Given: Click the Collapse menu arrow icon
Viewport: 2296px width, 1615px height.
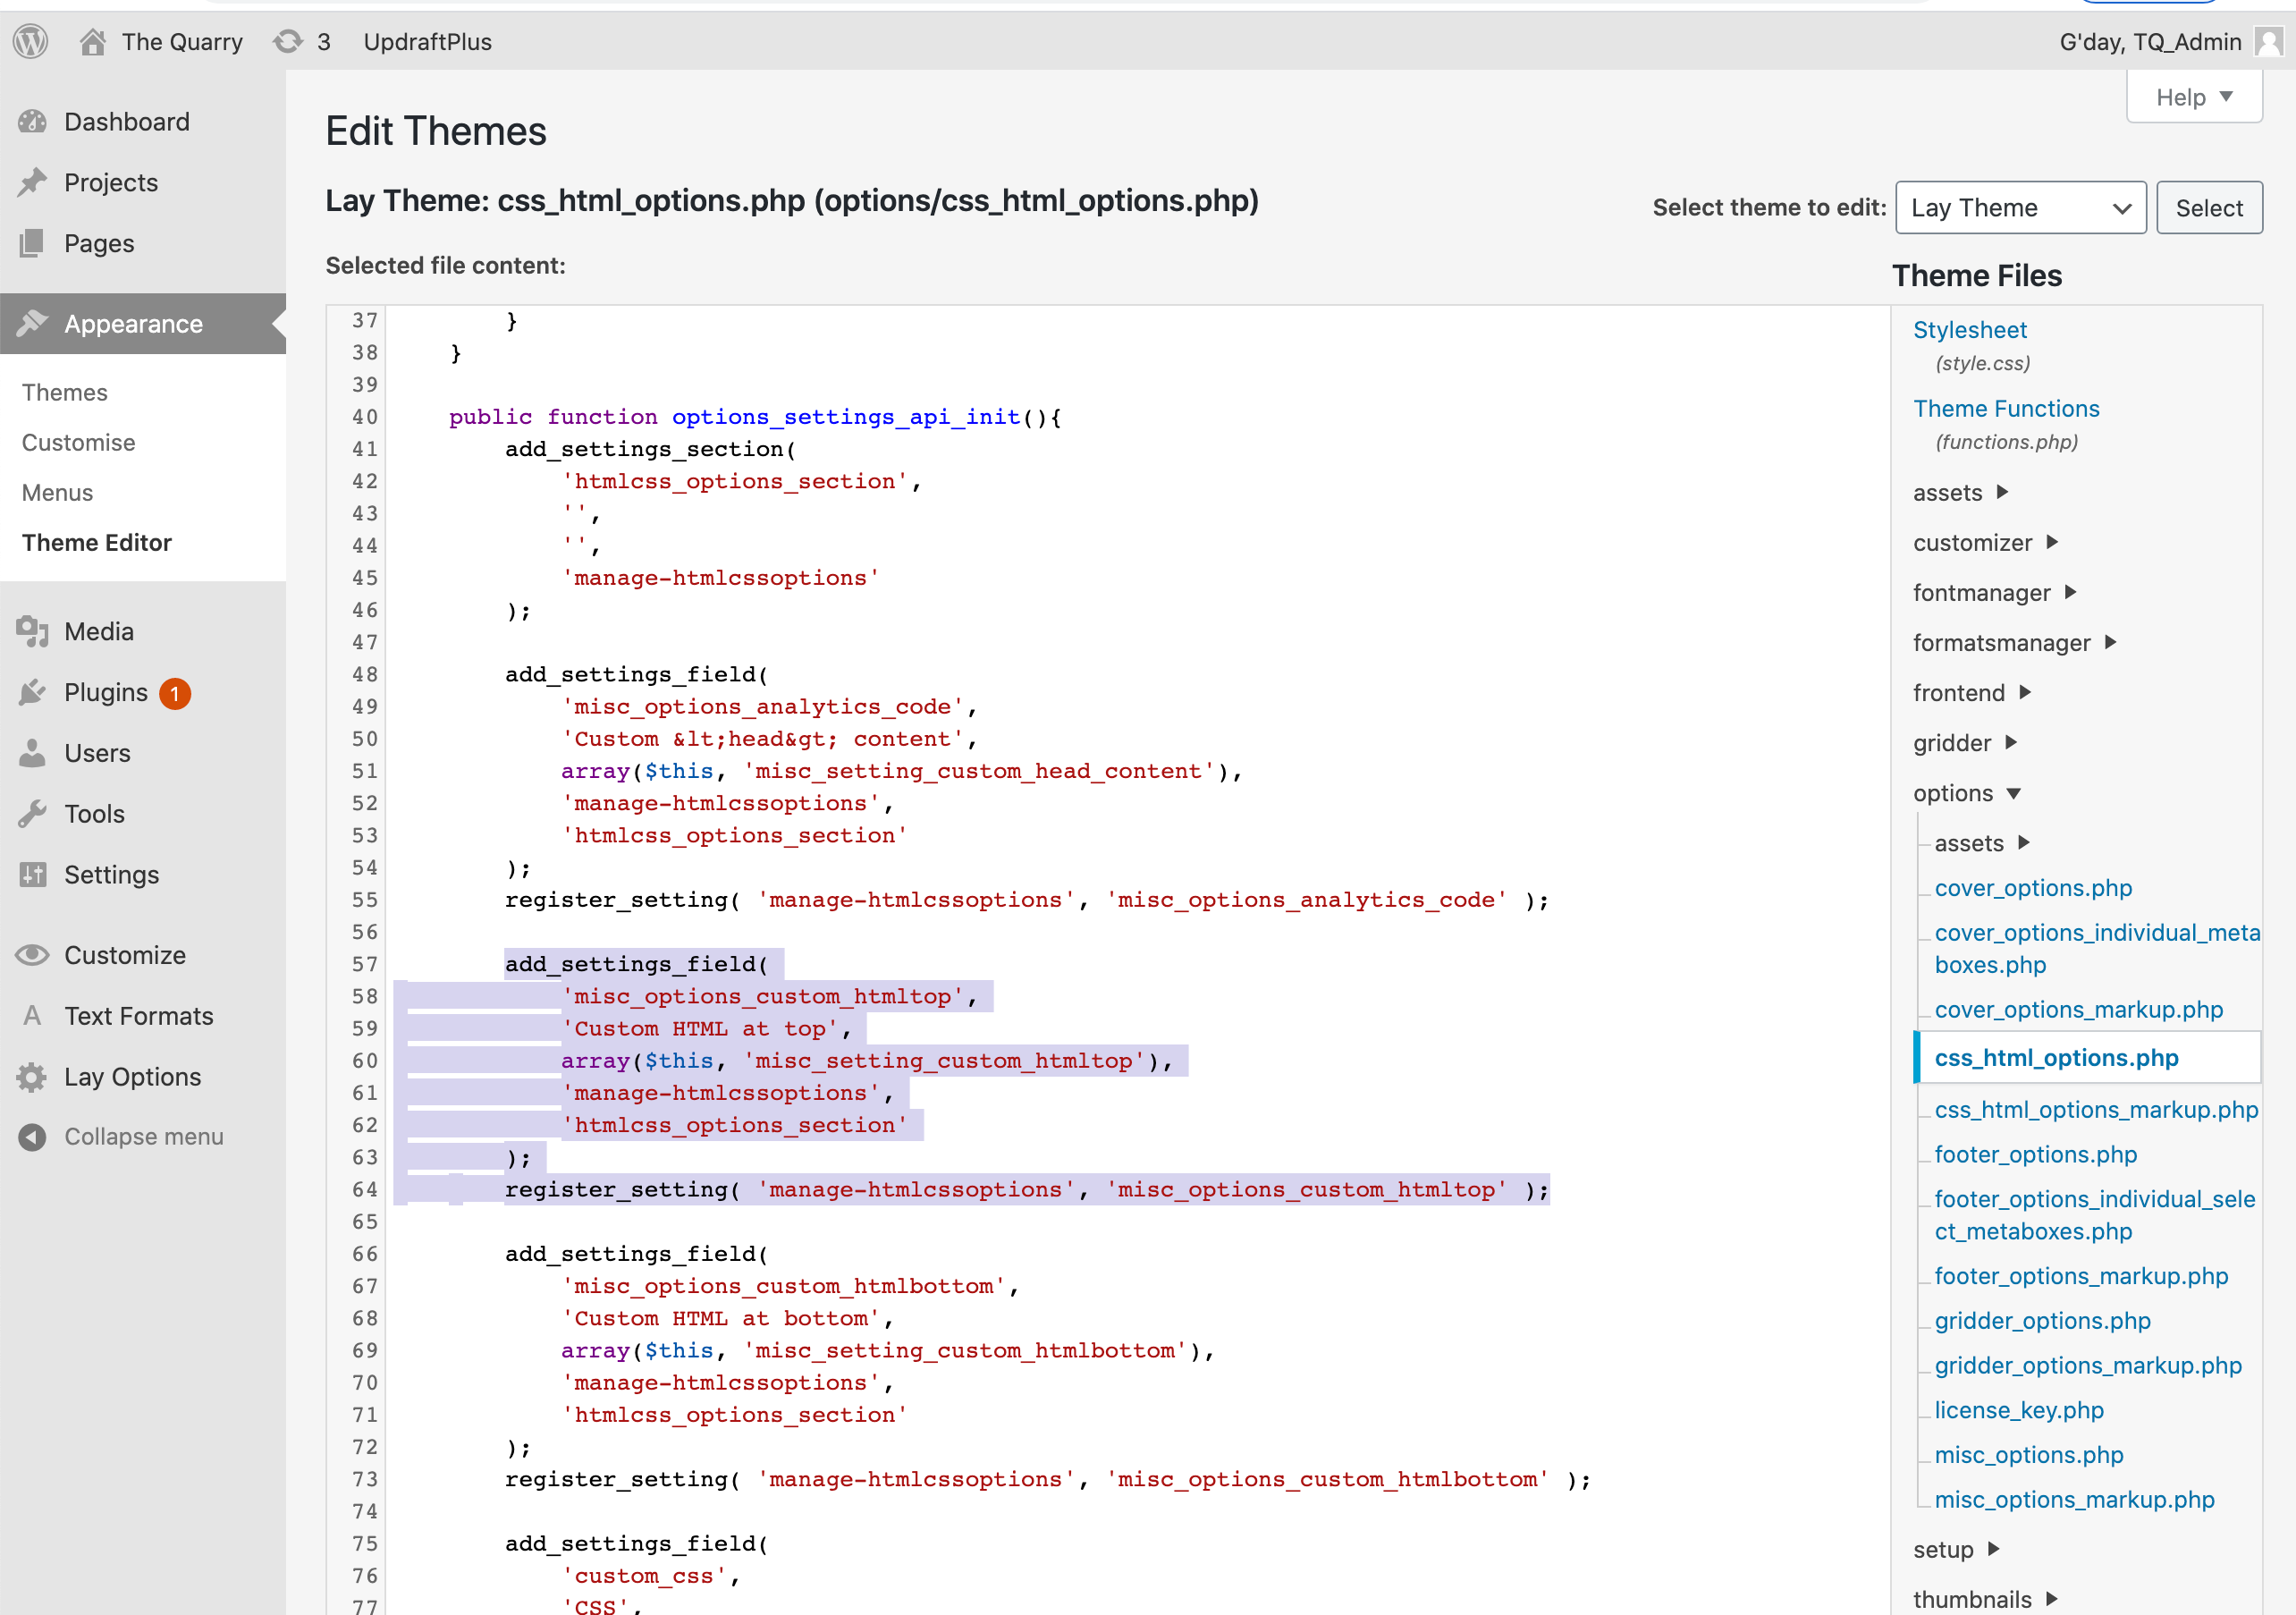Looking at the screenshot, I should [32, 1136].
